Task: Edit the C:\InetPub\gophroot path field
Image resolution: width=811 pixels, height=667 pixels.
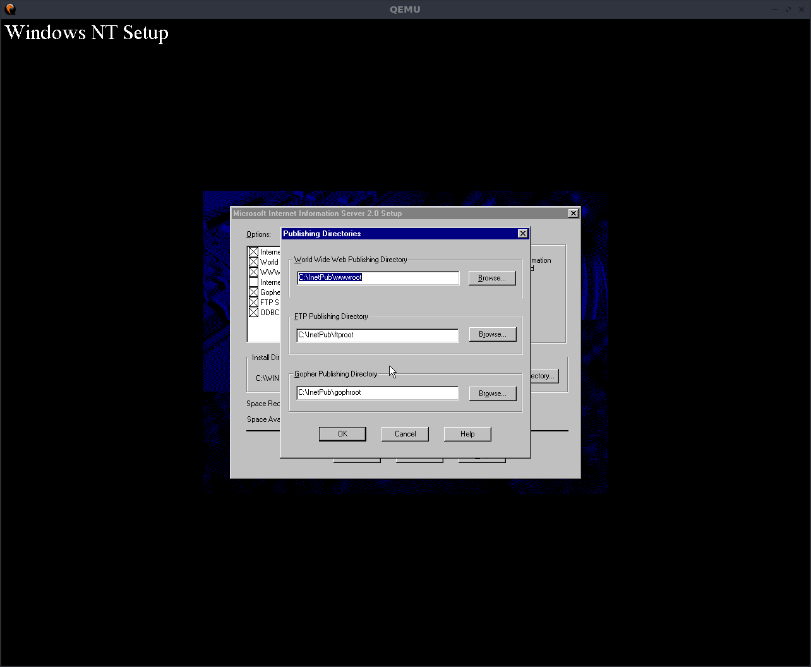Action: (x=378, y=393)
